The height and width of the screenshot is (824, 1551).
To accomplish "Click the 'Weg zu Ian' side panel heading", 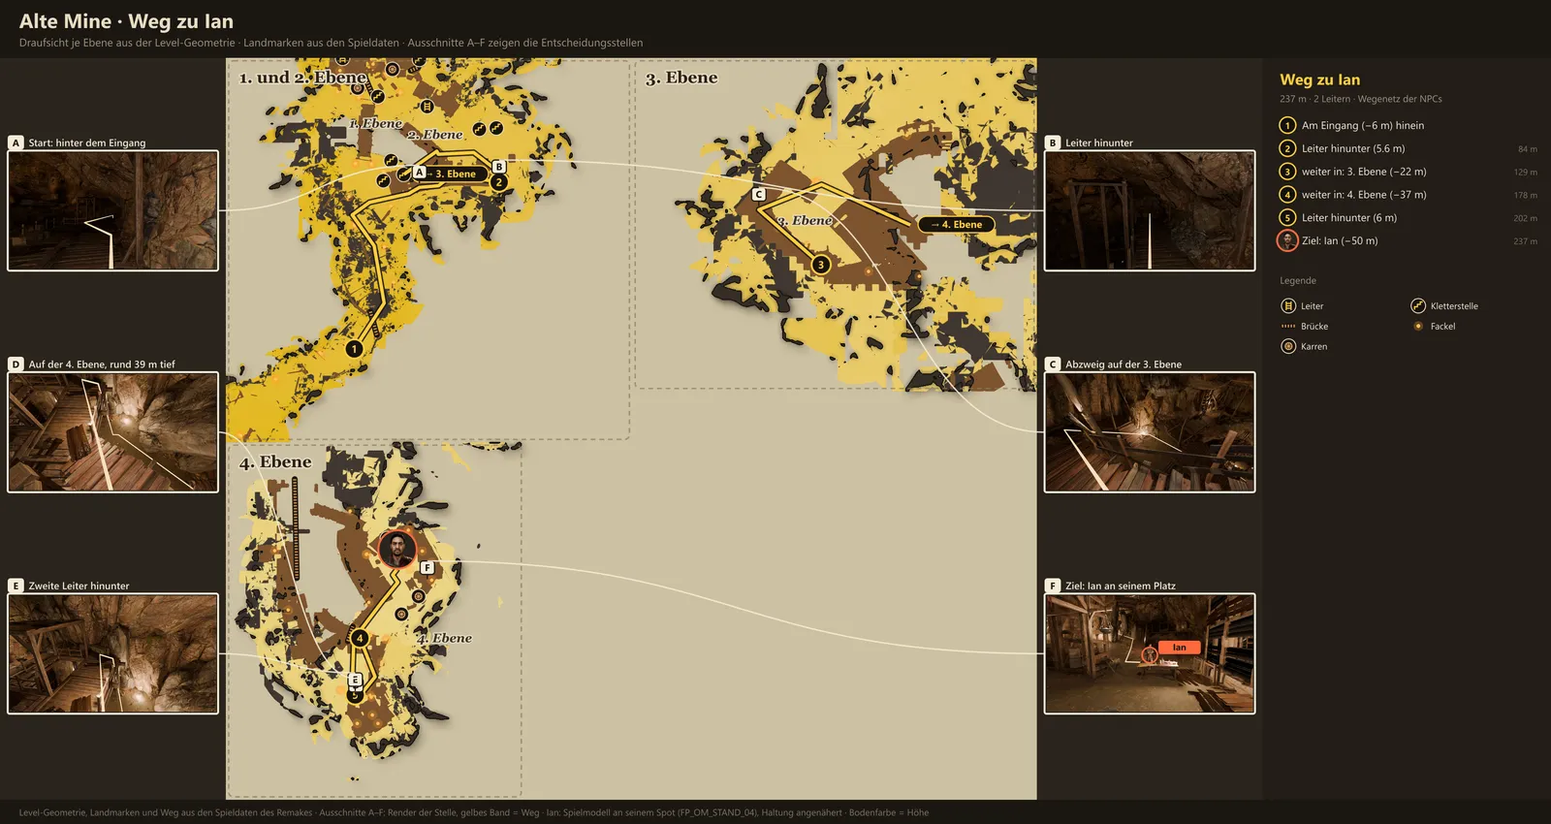I will (1319, 79).
